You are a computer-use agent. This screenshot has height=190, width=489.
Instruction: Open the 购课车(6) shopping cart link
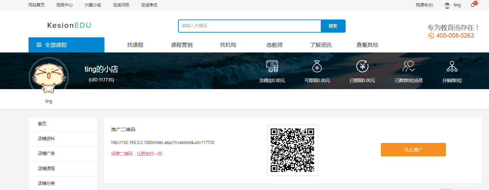[424, 5]
